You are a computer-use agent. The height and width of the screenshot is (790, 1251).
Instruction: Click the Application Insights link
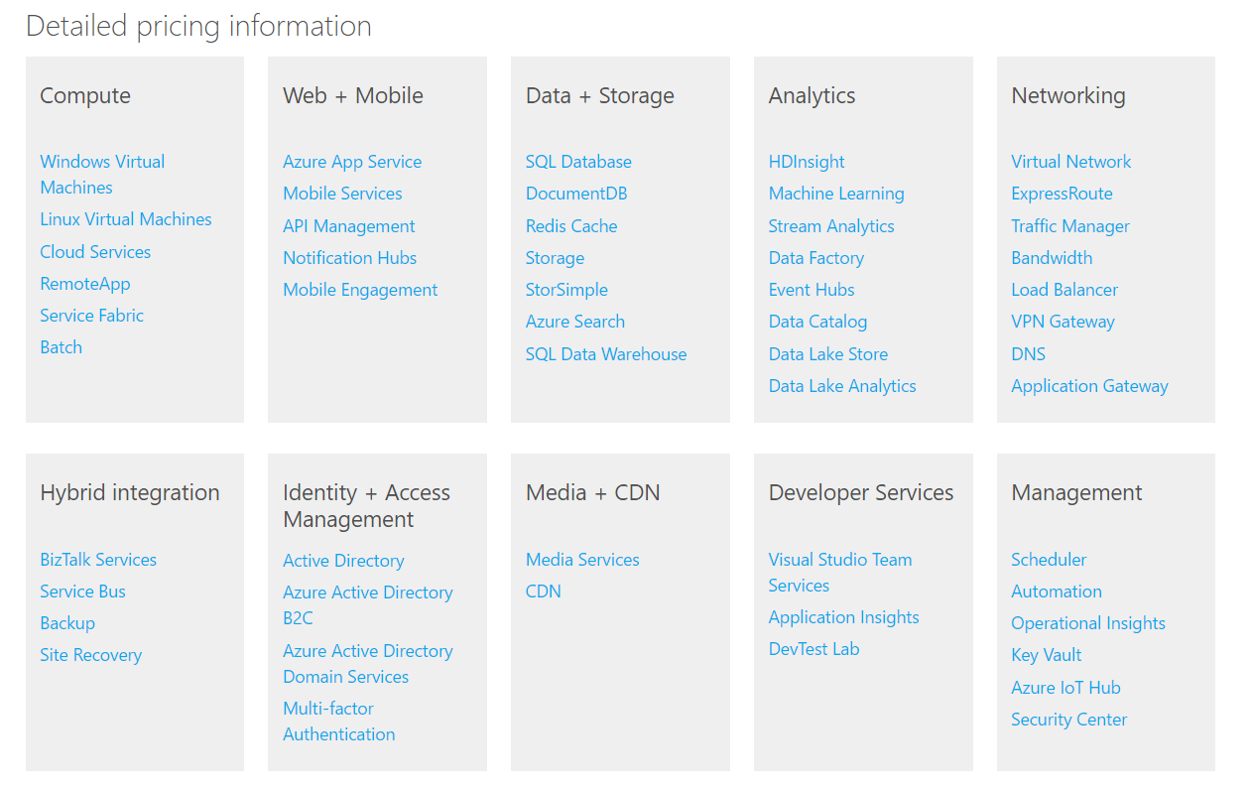843,616
